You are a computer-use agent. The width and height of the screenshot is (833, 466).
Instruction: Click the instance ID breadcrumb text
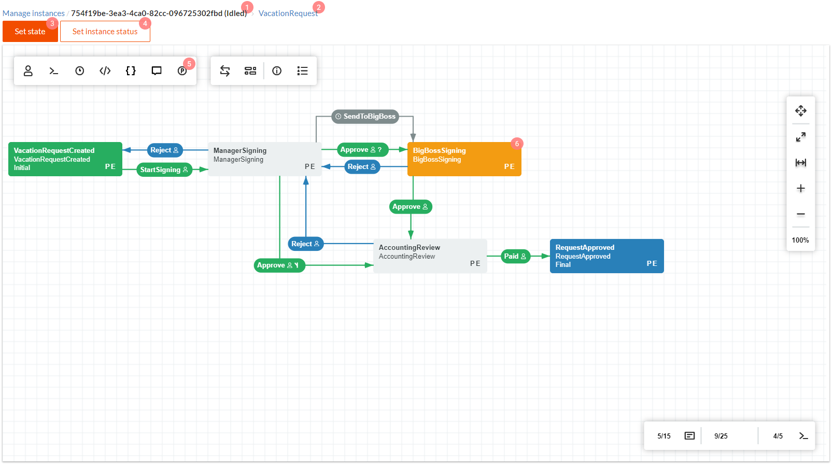159,13
